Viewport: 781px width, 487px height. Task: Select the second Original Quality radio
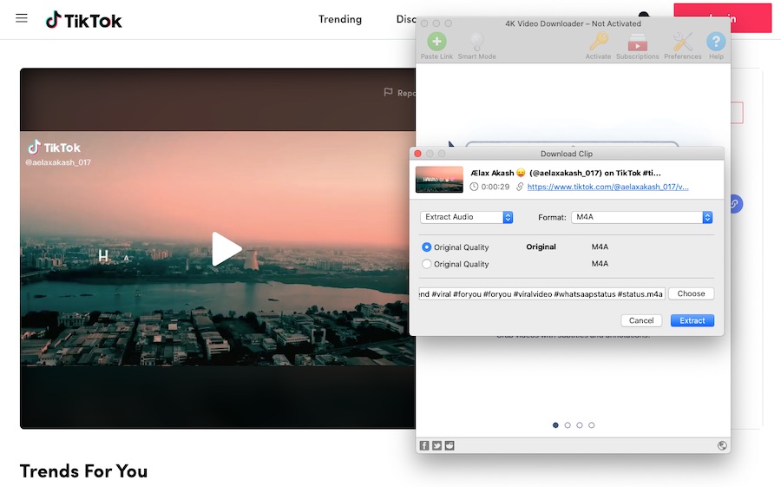coord(426,264)
